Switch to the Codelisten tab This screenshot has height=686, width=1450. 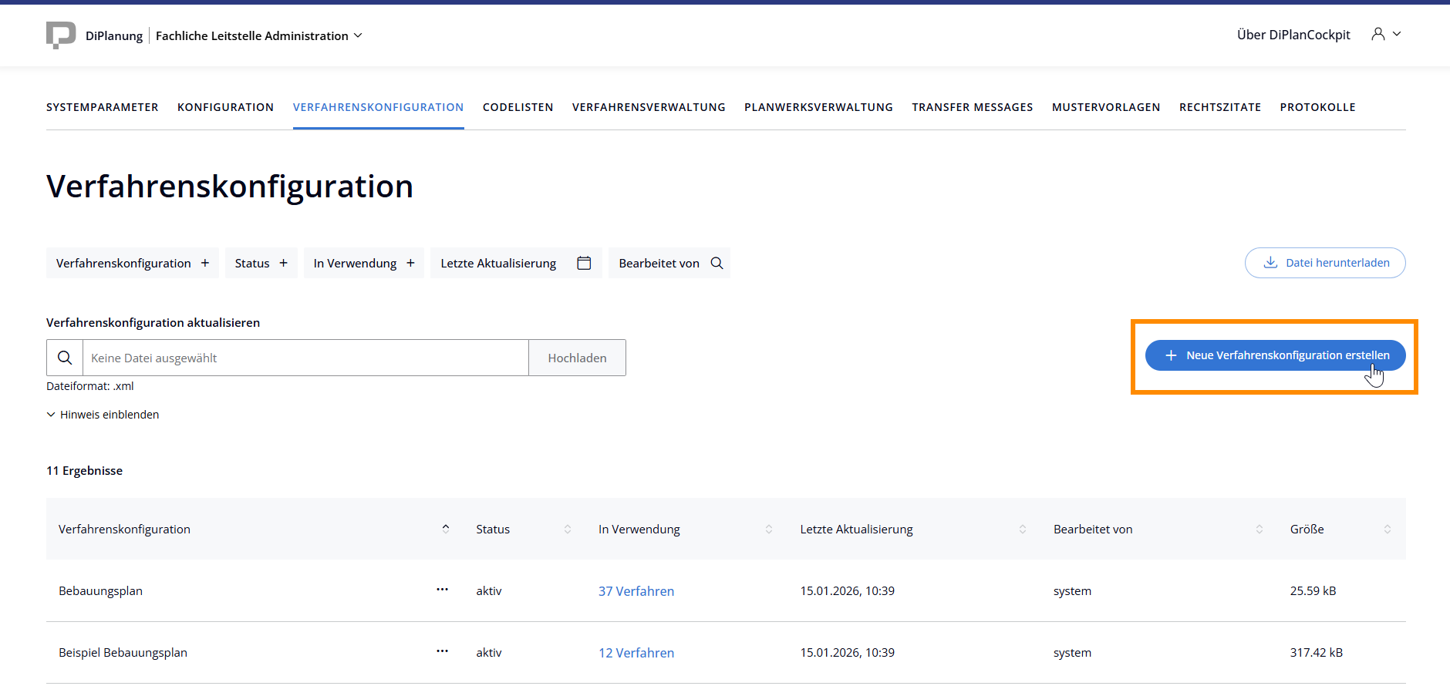pos(518,107)
